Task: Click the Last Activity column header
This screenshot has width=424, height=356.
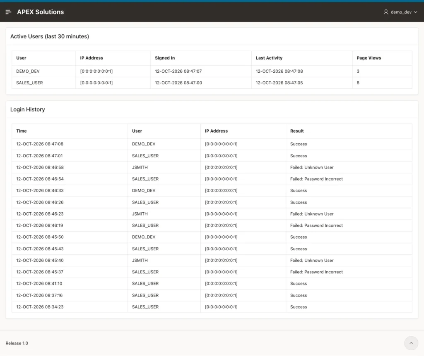Action: tap(269, 58)
